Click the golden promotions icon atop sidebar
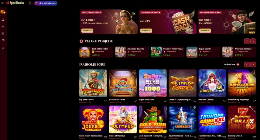Screen dimensions: 260x140 pyautogui.click(x=3, y=12)
